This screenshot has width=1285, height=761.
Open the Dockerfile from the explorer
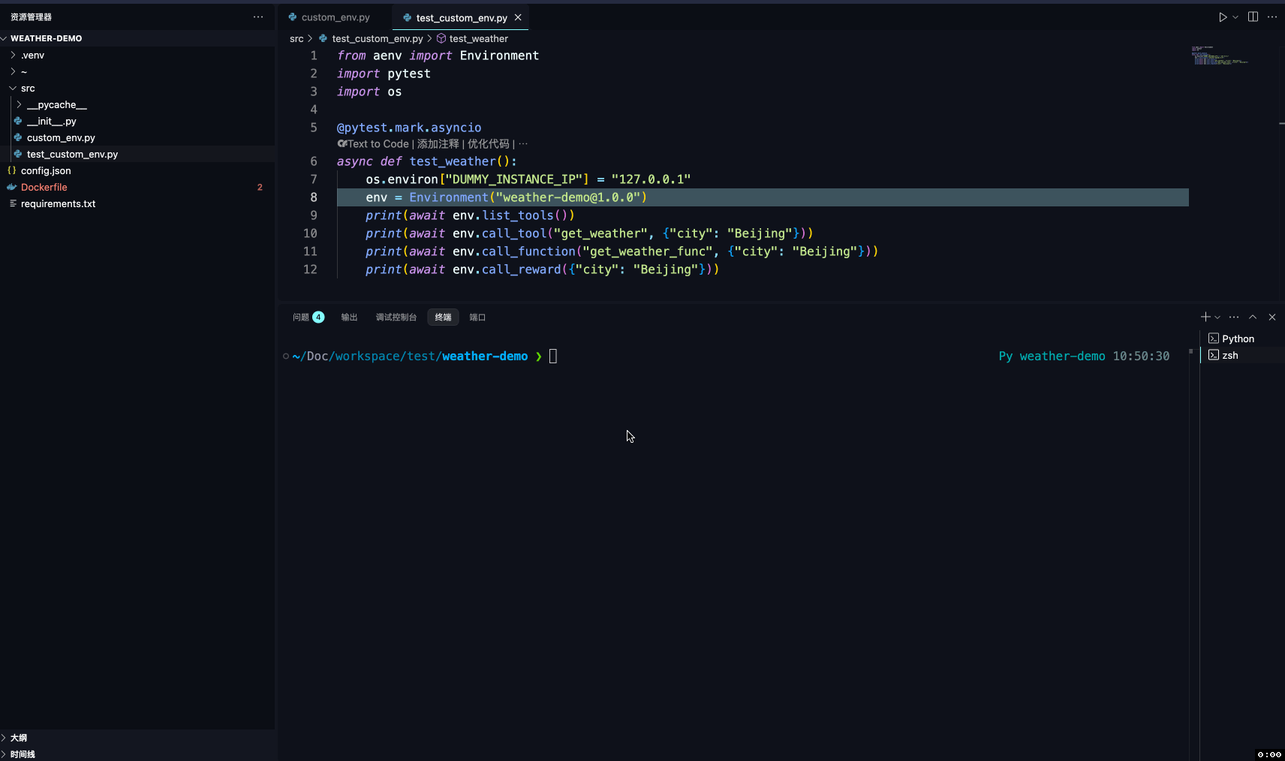click(43, 187)
